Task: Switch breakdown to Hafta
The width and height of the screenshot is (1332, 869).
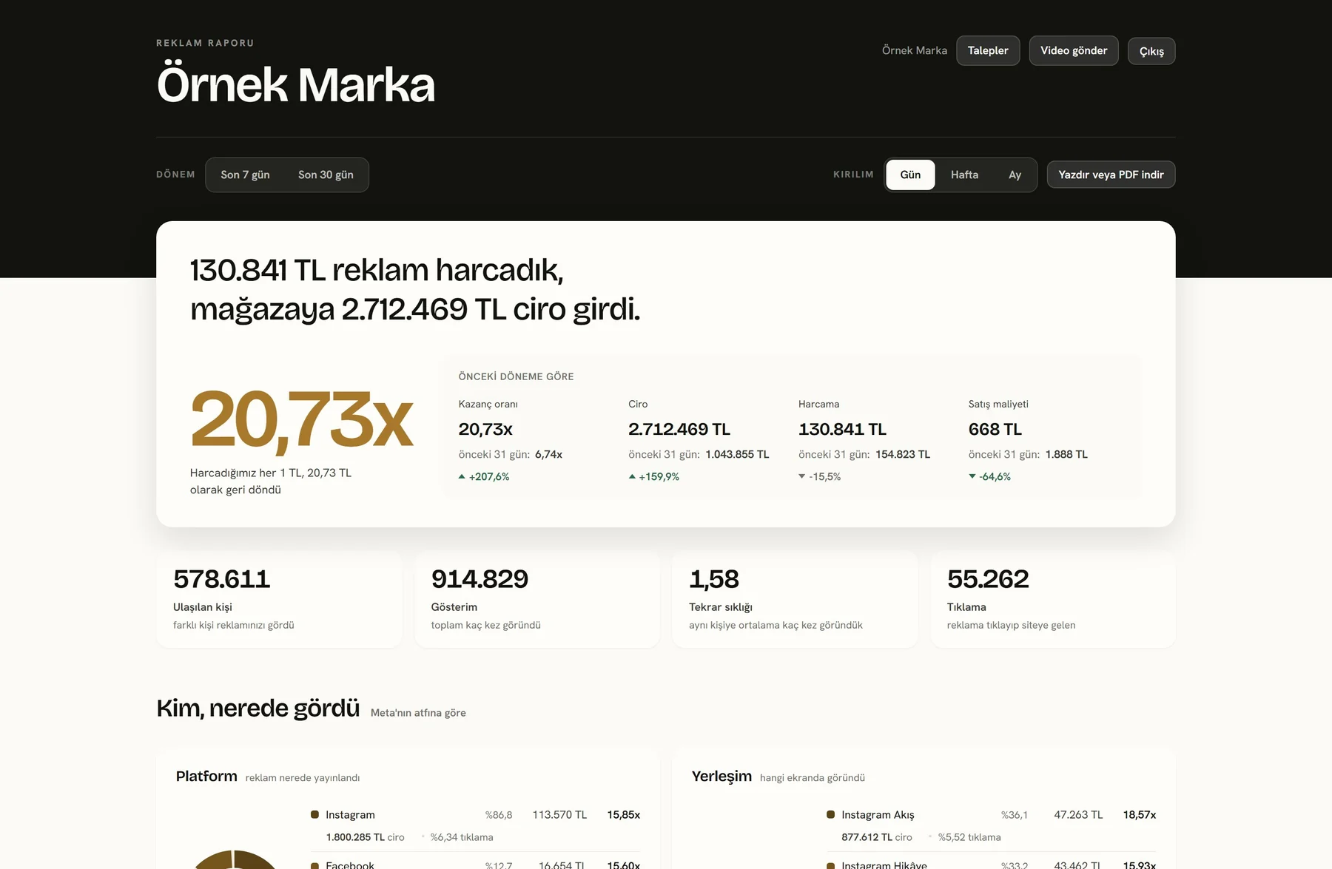Action: (x=964, y=175)
